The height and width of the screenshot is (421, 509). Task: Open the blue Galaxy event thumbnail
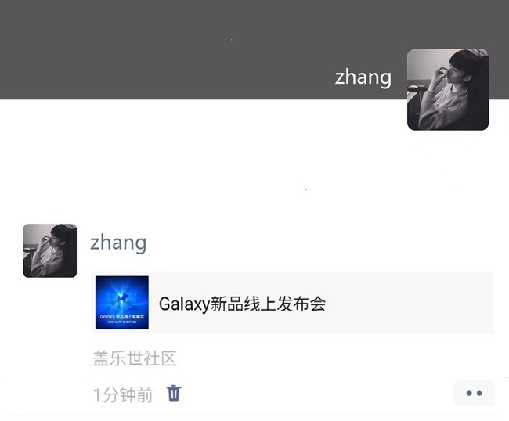122,303
